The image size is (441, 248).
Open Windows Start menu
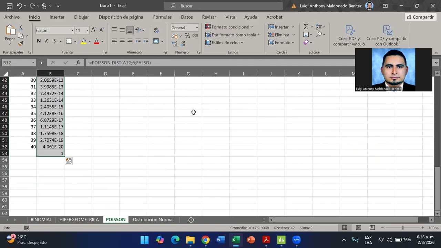(x=145, y=240)
